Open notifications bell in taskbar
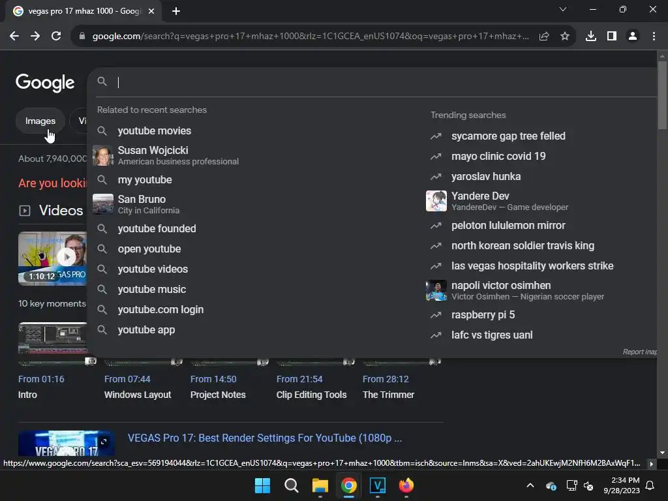Screen dimensions: 668x501 coord(650,485)
